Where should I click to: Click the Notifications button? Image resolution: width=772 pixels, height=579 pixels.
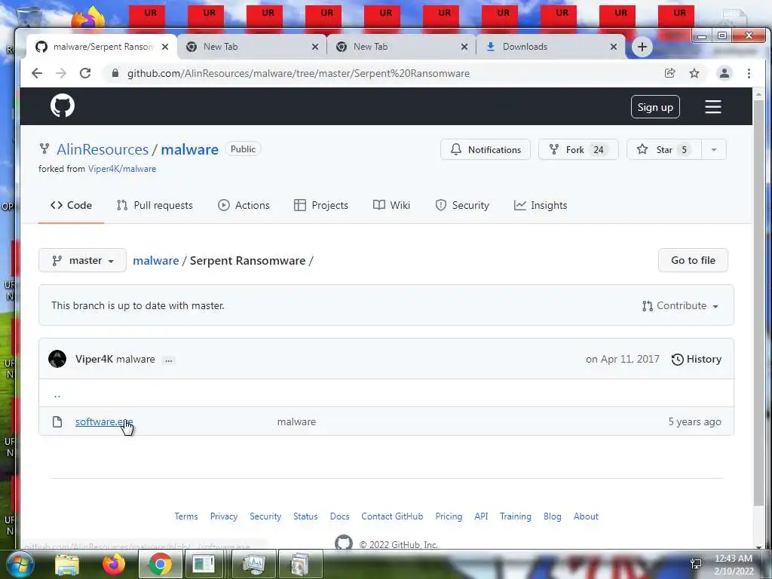pos(486,150)
